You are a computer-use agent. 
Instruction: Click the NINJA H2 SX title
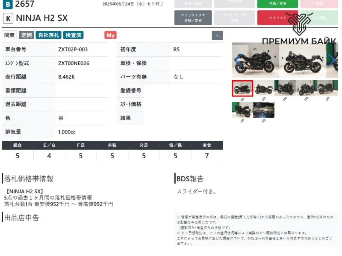click(42, 18)
